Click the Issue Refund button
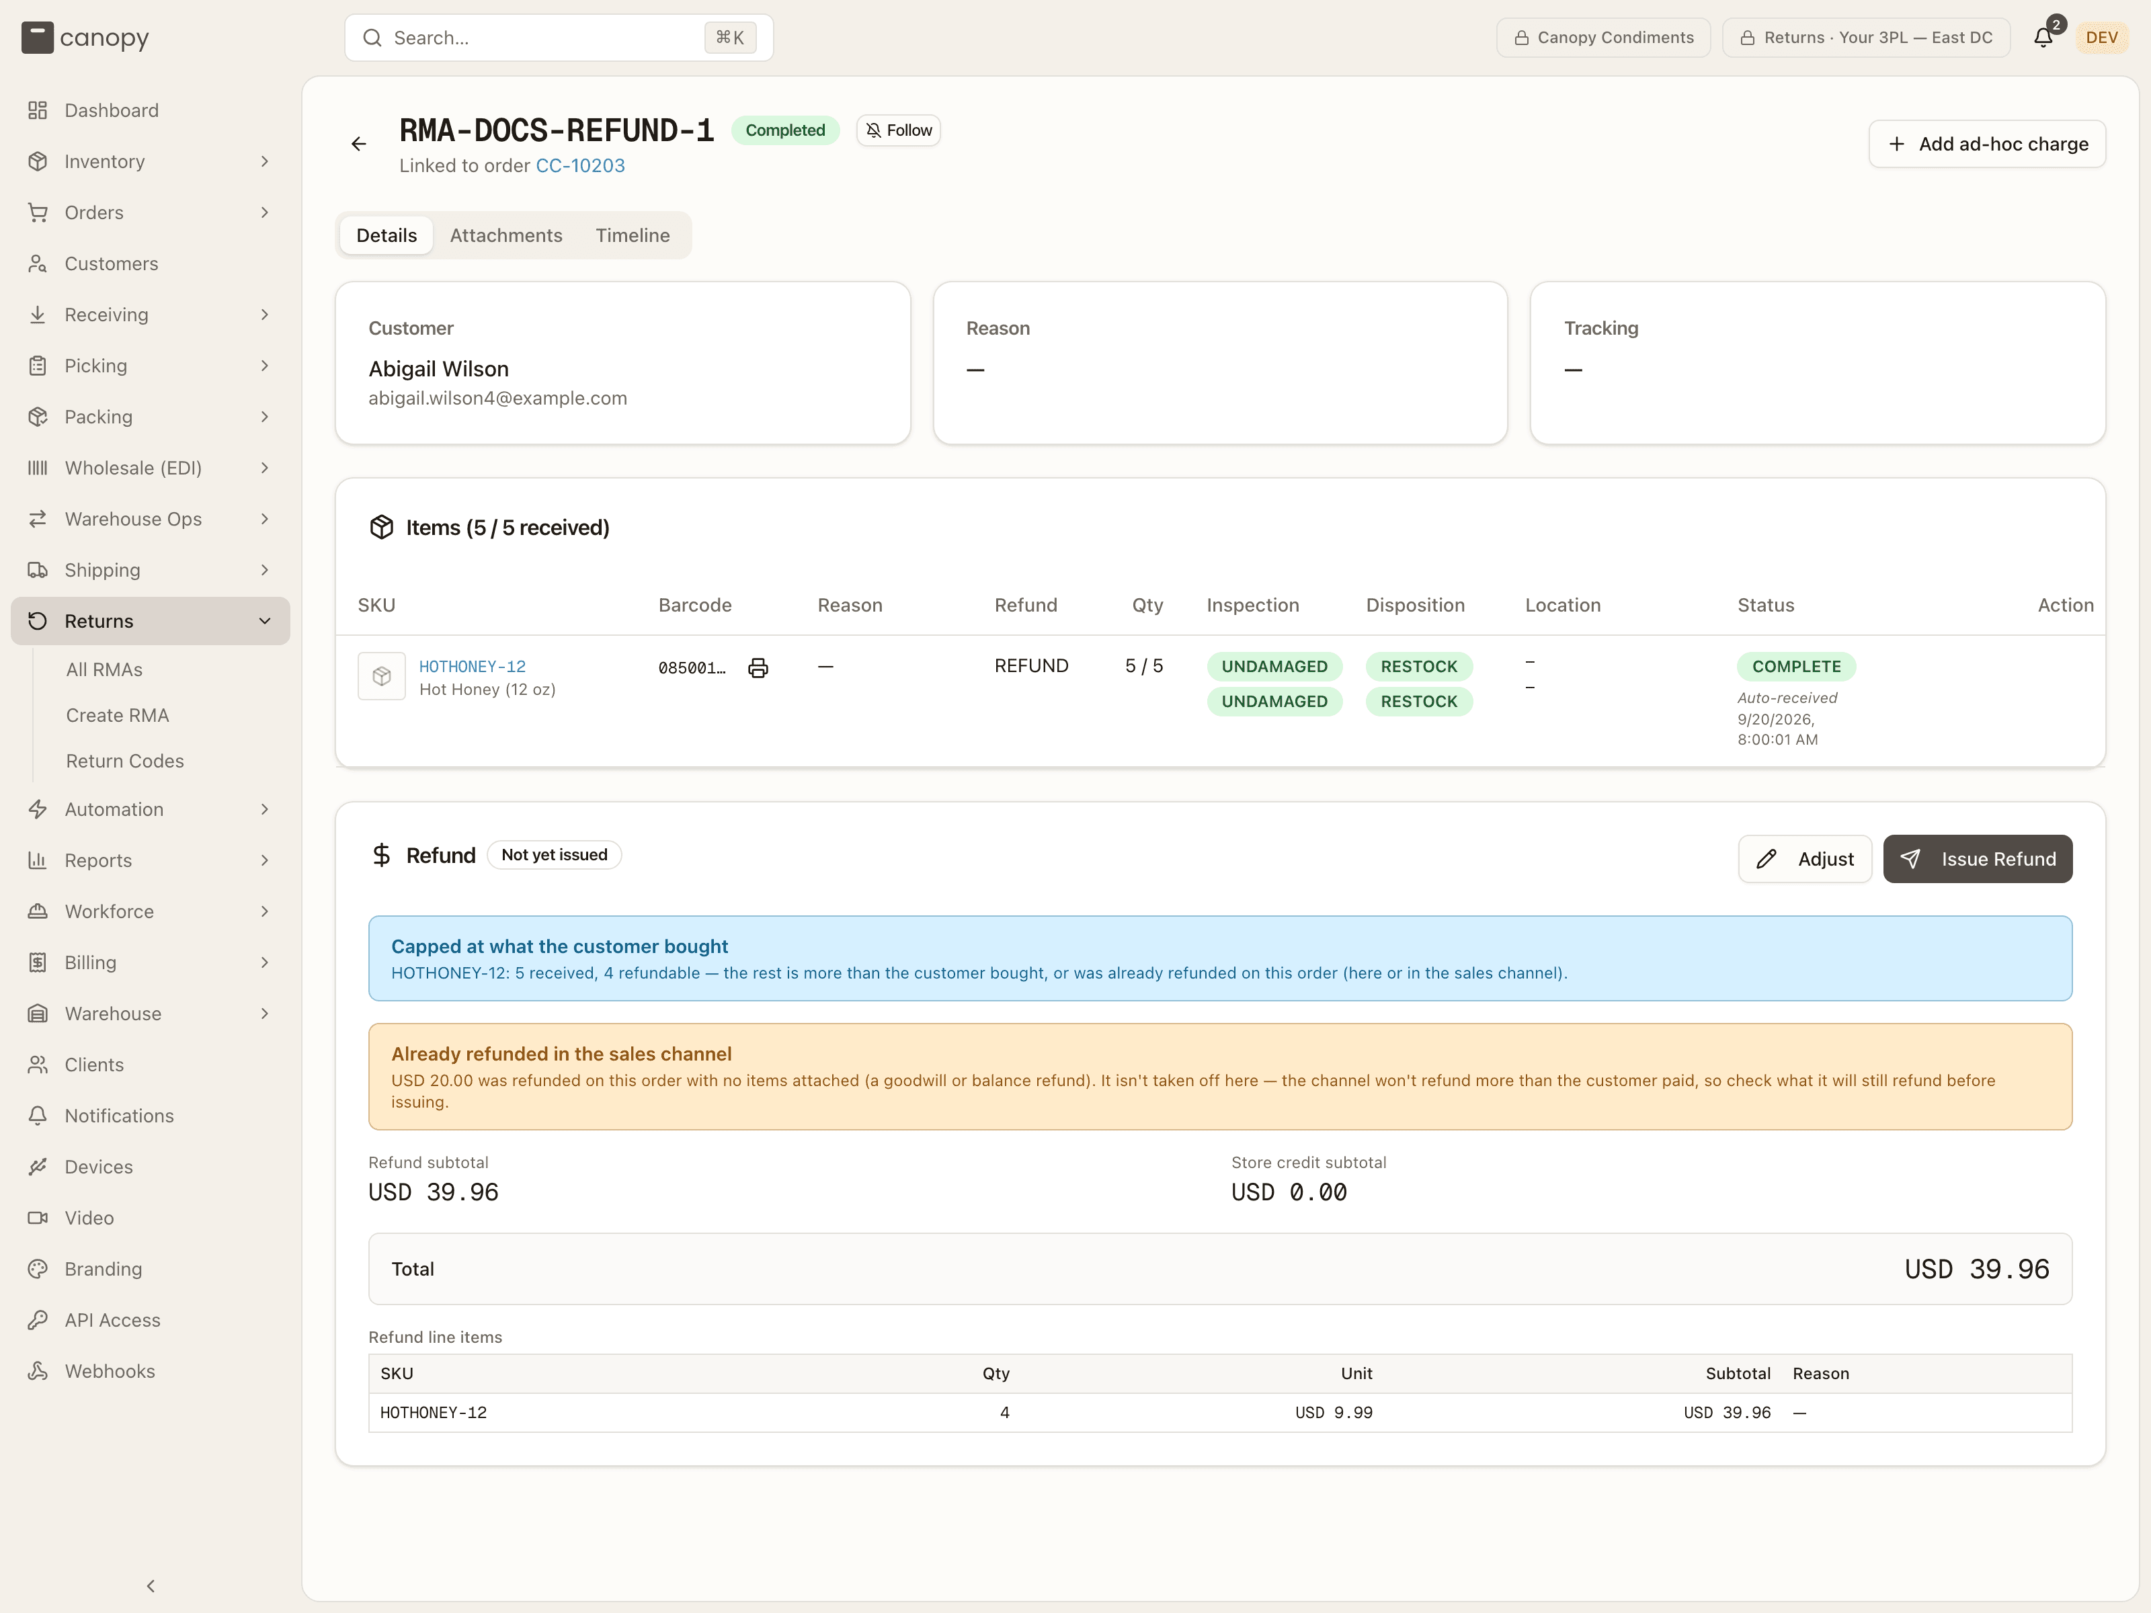The image size is (2151, 1613). pyautogui.click(x=1977, y=860)
